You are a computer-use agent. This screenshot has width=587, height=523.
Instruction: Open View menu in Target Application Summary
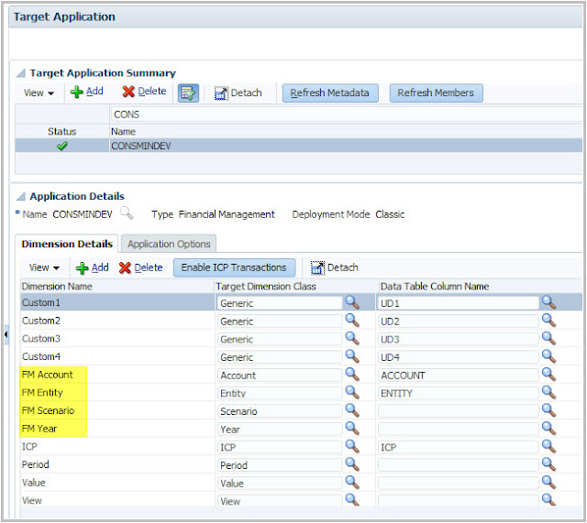point(39,93)
